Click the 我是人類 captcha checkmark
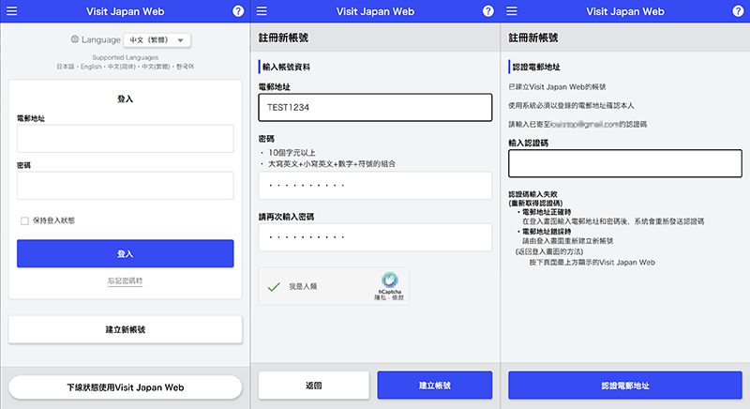The image size is (750, 409). pyautogui.click(x=274, y=286)
